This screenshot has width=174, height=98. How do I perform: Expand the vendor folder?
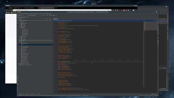(x=20, y=42)
